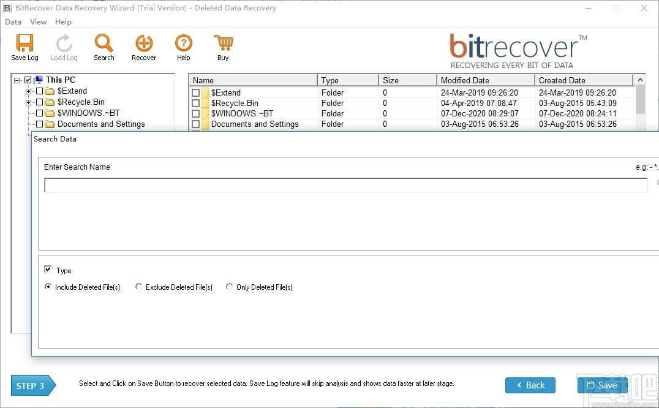Screen dimensions: 659x408
Task: Check the $WINDOWS.~BT checkbox in tree
Action: click(x=39, y=113)
